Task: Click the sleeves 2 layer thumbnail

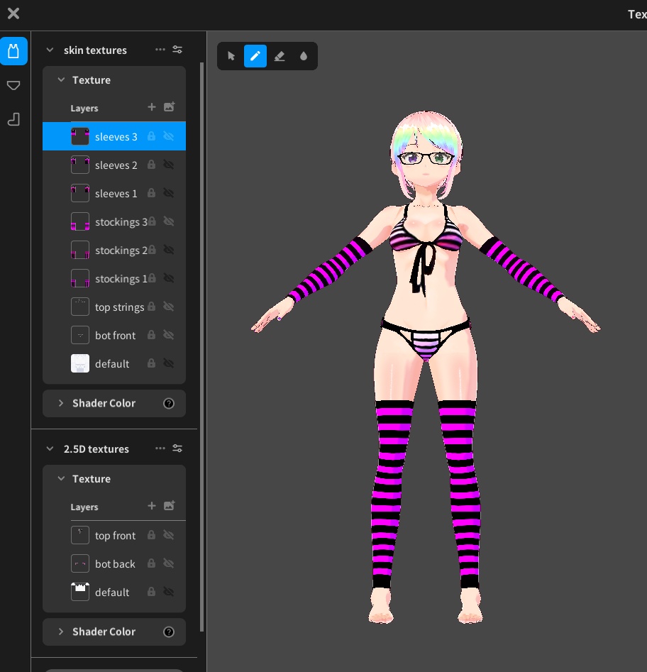Action: tap(79, 164)
